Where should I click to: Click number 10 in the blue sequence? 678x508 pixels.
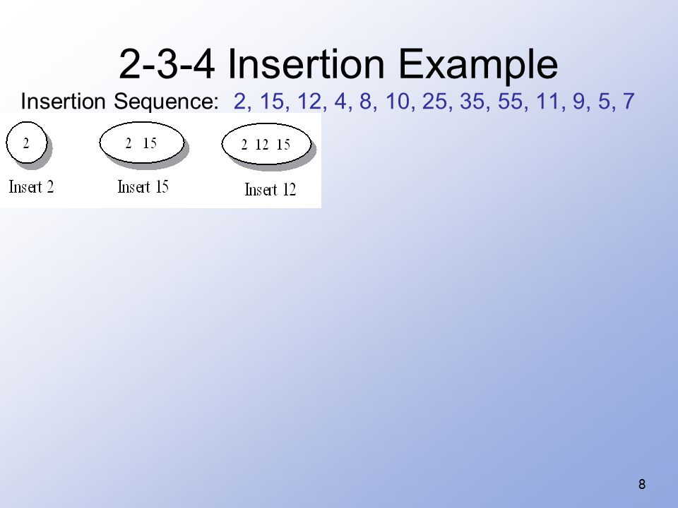pos(397,102)
